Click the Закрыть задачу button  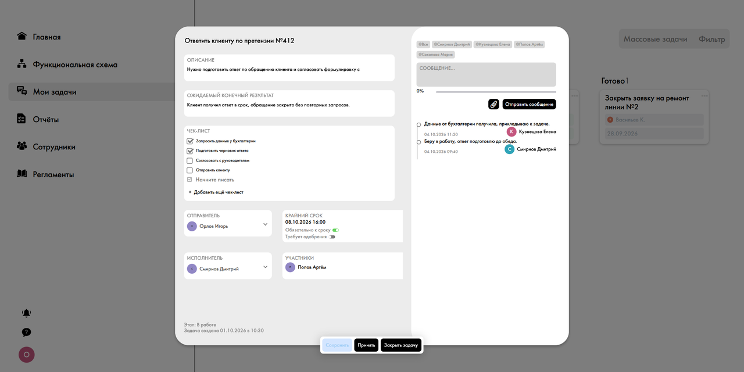coord(401,345)
